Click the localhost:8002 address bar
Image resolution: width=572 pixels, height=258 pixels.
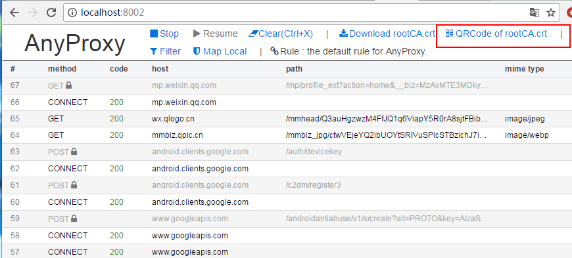coord(312,12)
